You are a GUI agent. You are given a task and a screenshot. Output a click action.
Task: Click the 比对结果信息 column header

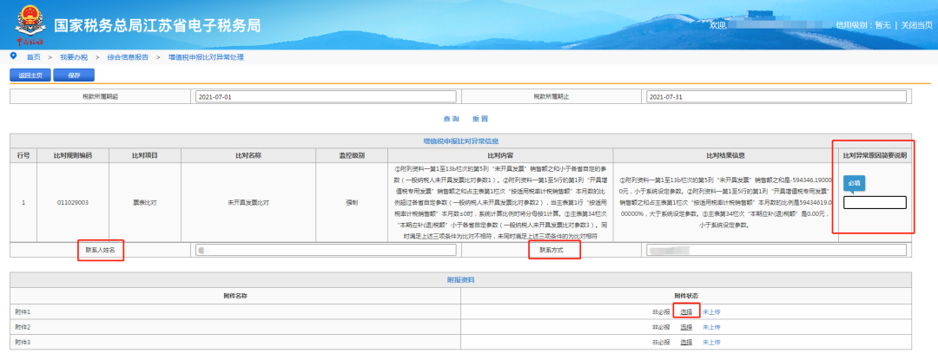tap(725, 155)
